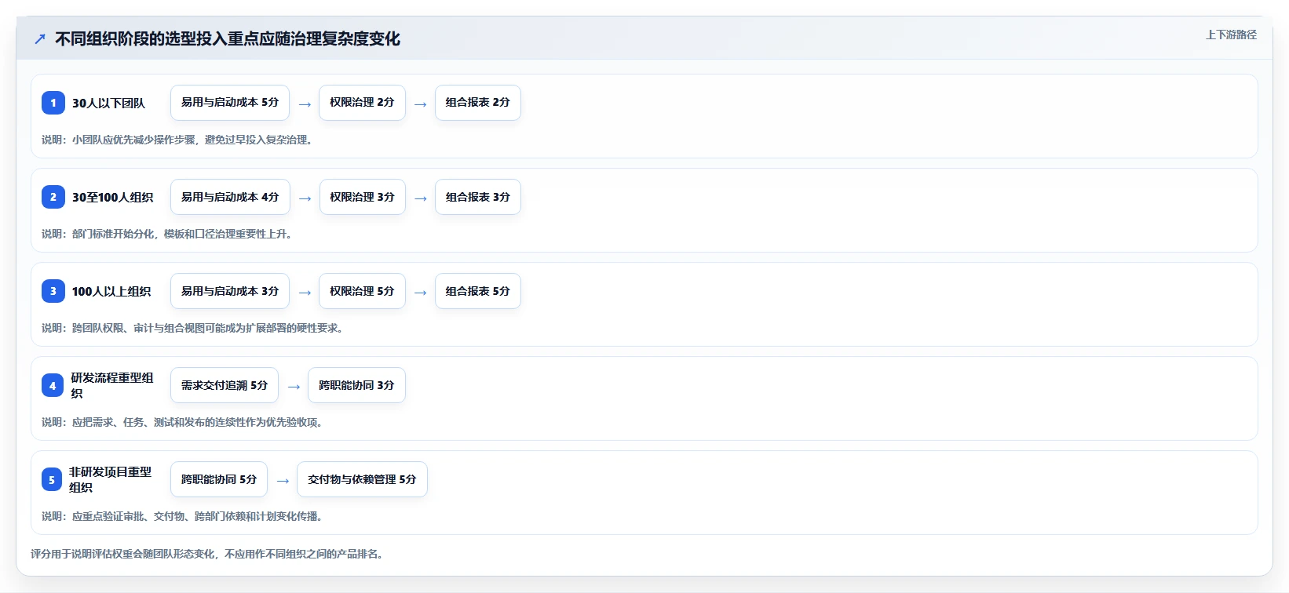Click the 权限治理 2分 chip
Screen dimensions: 1289x593
coord(362,103)
